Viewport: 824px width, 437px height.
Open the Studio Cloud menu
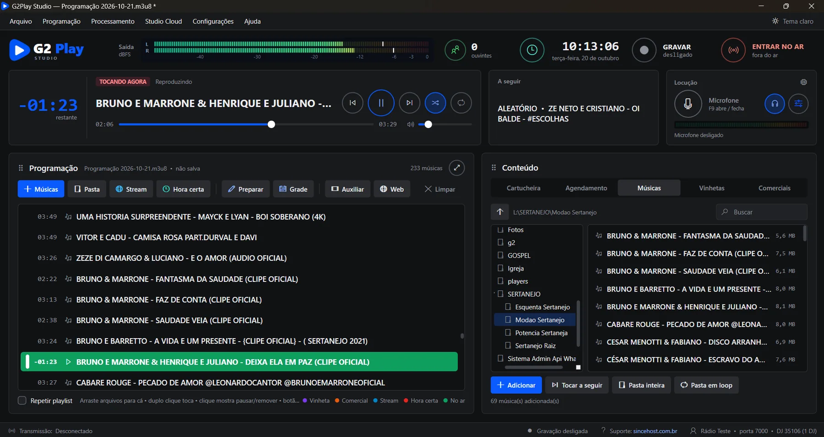163,22
